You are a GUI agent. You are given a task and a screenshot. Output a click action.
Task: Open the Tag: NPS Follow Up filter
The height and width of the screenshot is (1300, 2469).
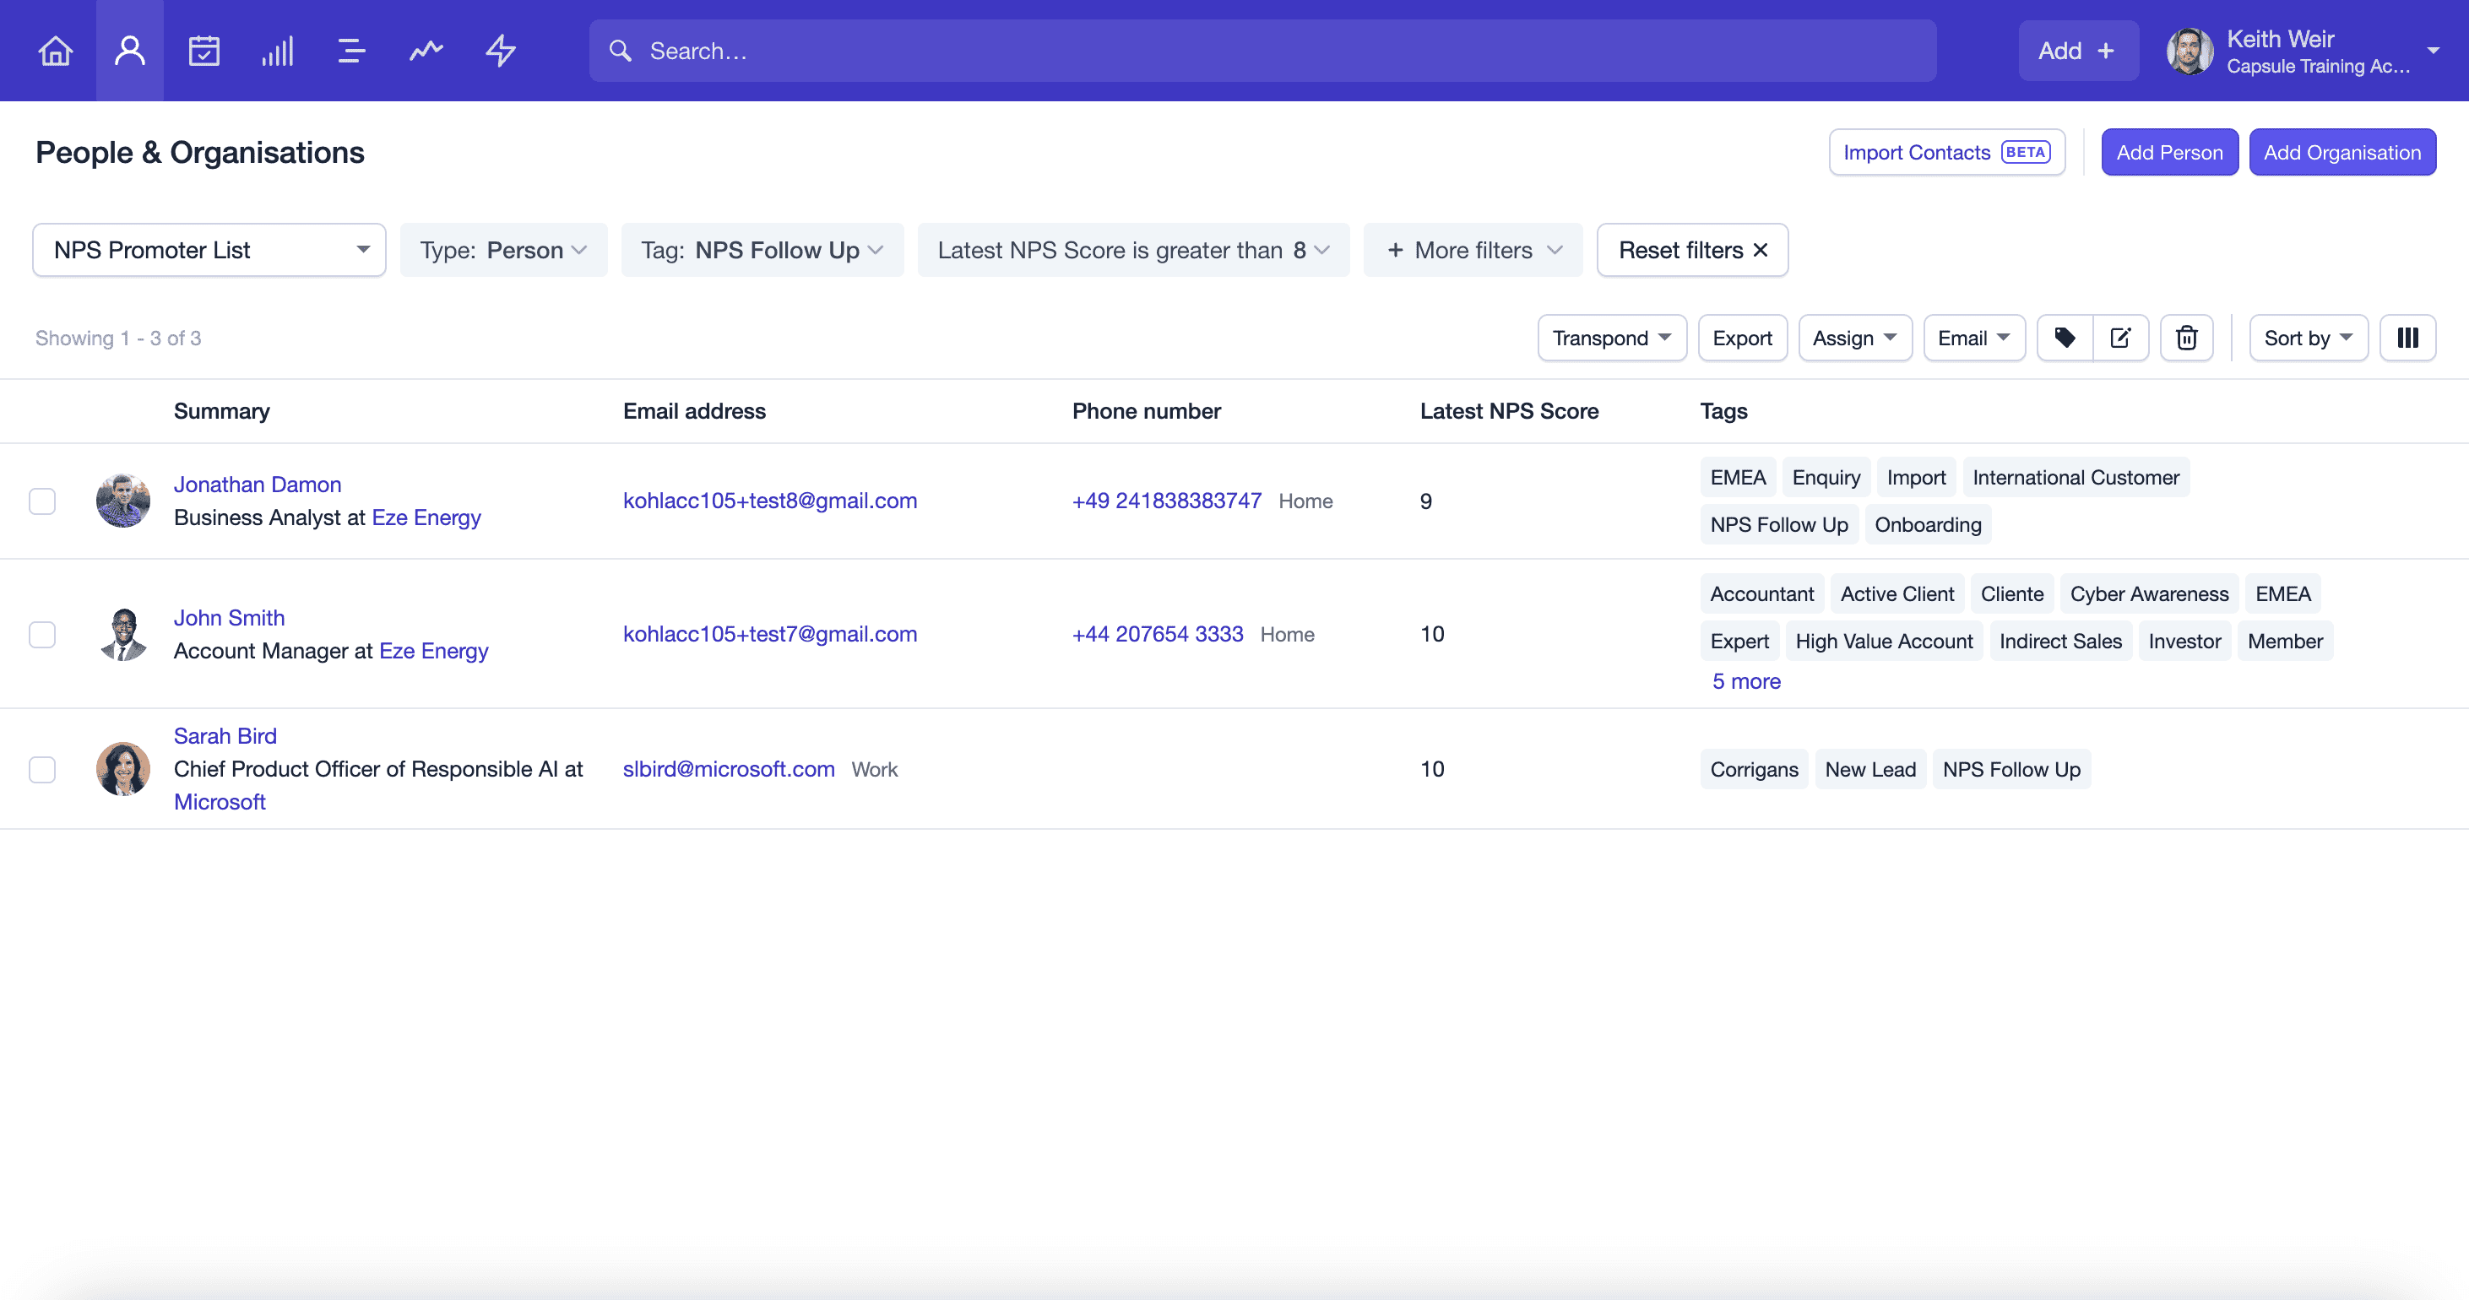point(762,250)
